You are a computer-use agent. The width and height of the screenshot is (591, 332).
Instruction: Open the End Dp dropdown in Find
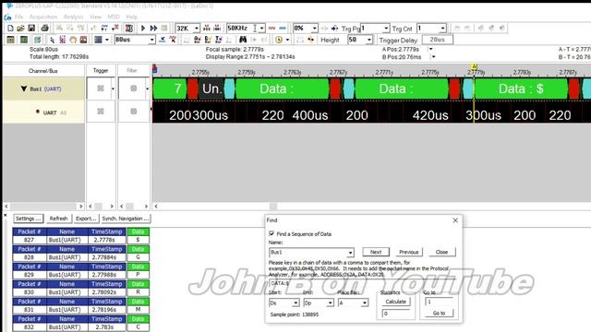(x=330, y=302)
